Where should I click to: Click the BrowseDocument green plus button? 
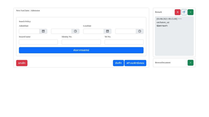(x=190, y=63)
